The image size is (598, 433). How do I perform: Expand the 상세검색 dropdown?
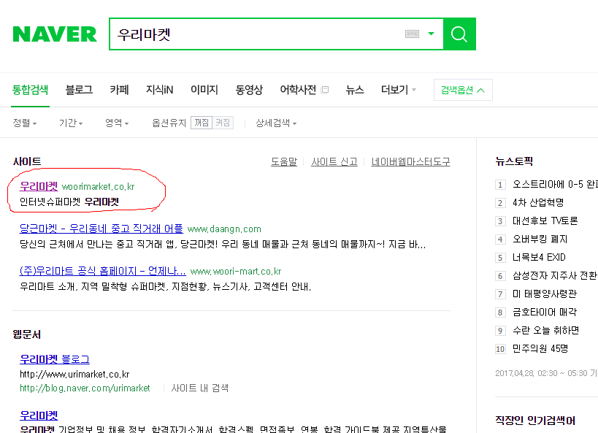pos(276,123)
